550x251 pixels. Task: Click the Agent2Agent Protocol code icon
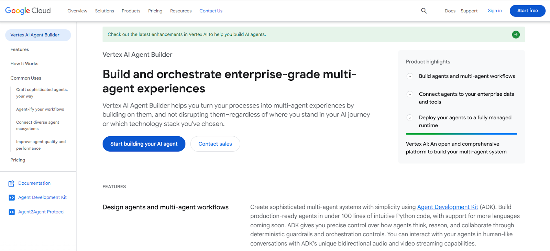pyautogui.click(x=11, y=212)
